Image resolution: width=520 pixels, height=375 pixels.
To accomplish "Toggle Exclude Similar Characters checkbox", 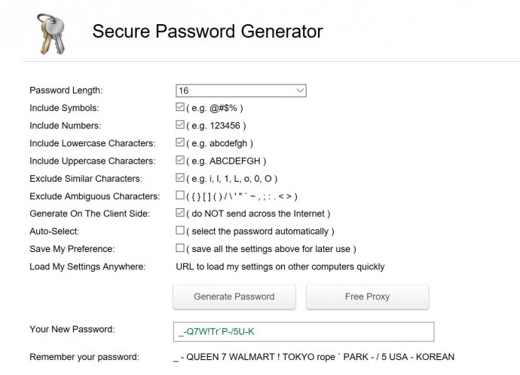I will pos(180,178).
